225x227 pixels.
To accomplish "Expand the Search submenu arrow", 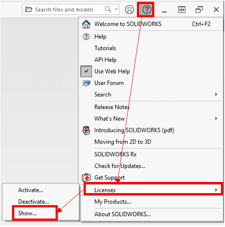I will 216,94.
